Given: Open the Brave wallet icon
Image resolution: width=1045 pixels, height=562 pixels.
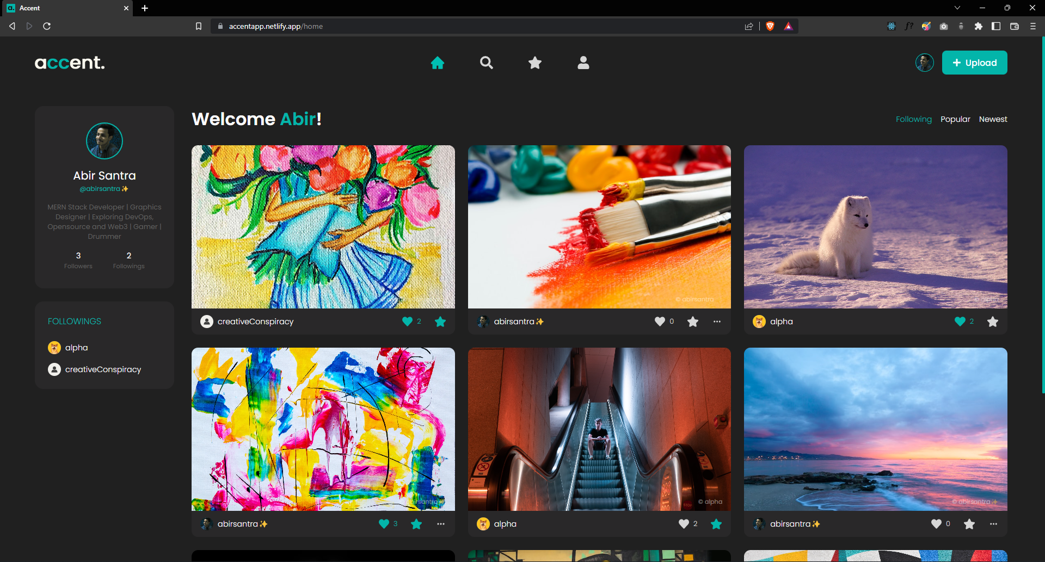Looking at the screenshot, I should 1015,26.
